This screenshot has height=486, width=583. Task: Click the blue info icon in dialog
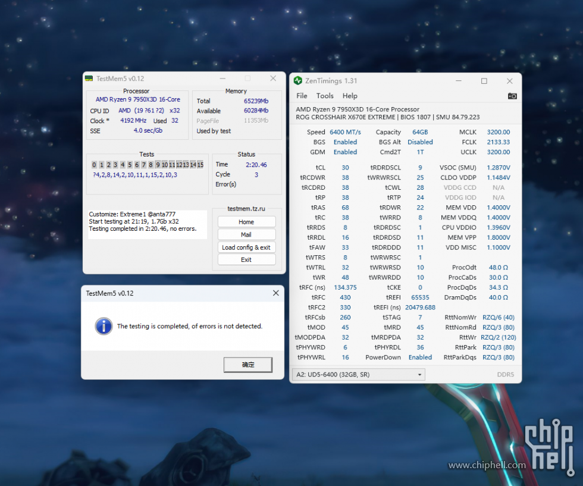point(104,326)
